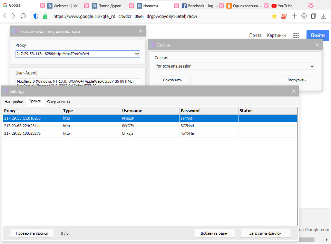Click the Загрузить файлом button
331x244 pixels.
pyautogui.click(x=265, y=233)
